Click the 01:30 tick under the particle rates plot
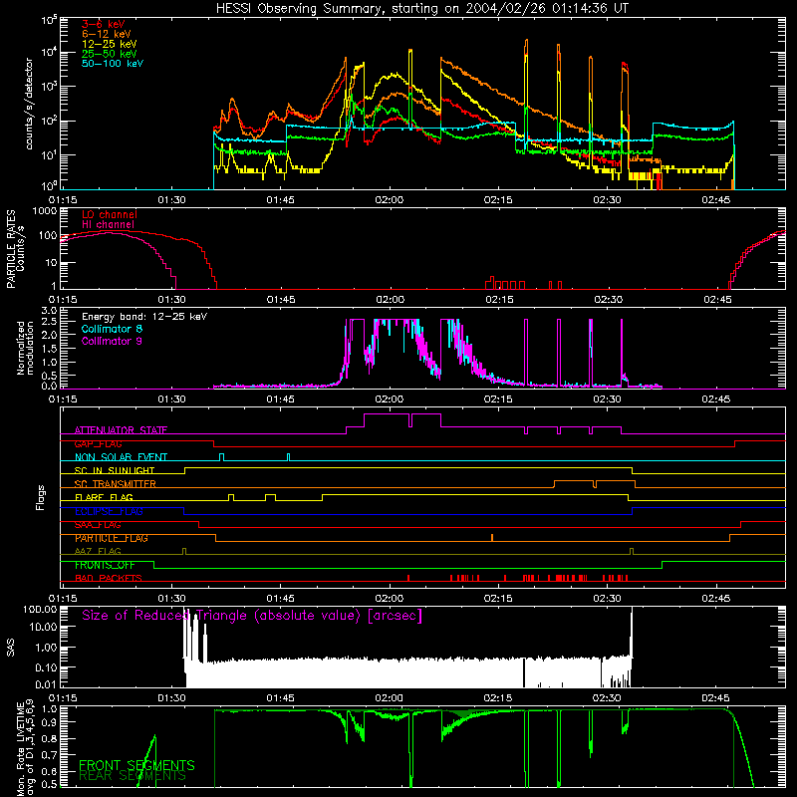 [x=171, y=300]
